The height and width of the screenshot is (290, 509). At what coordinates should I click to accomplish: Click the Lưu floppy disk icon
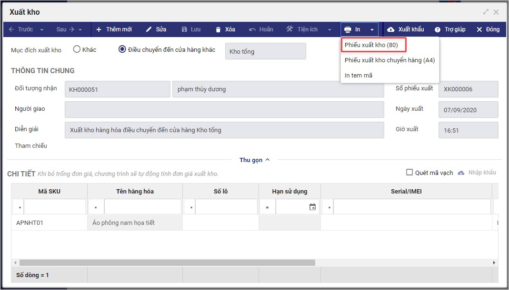click(x=184, y=29)
